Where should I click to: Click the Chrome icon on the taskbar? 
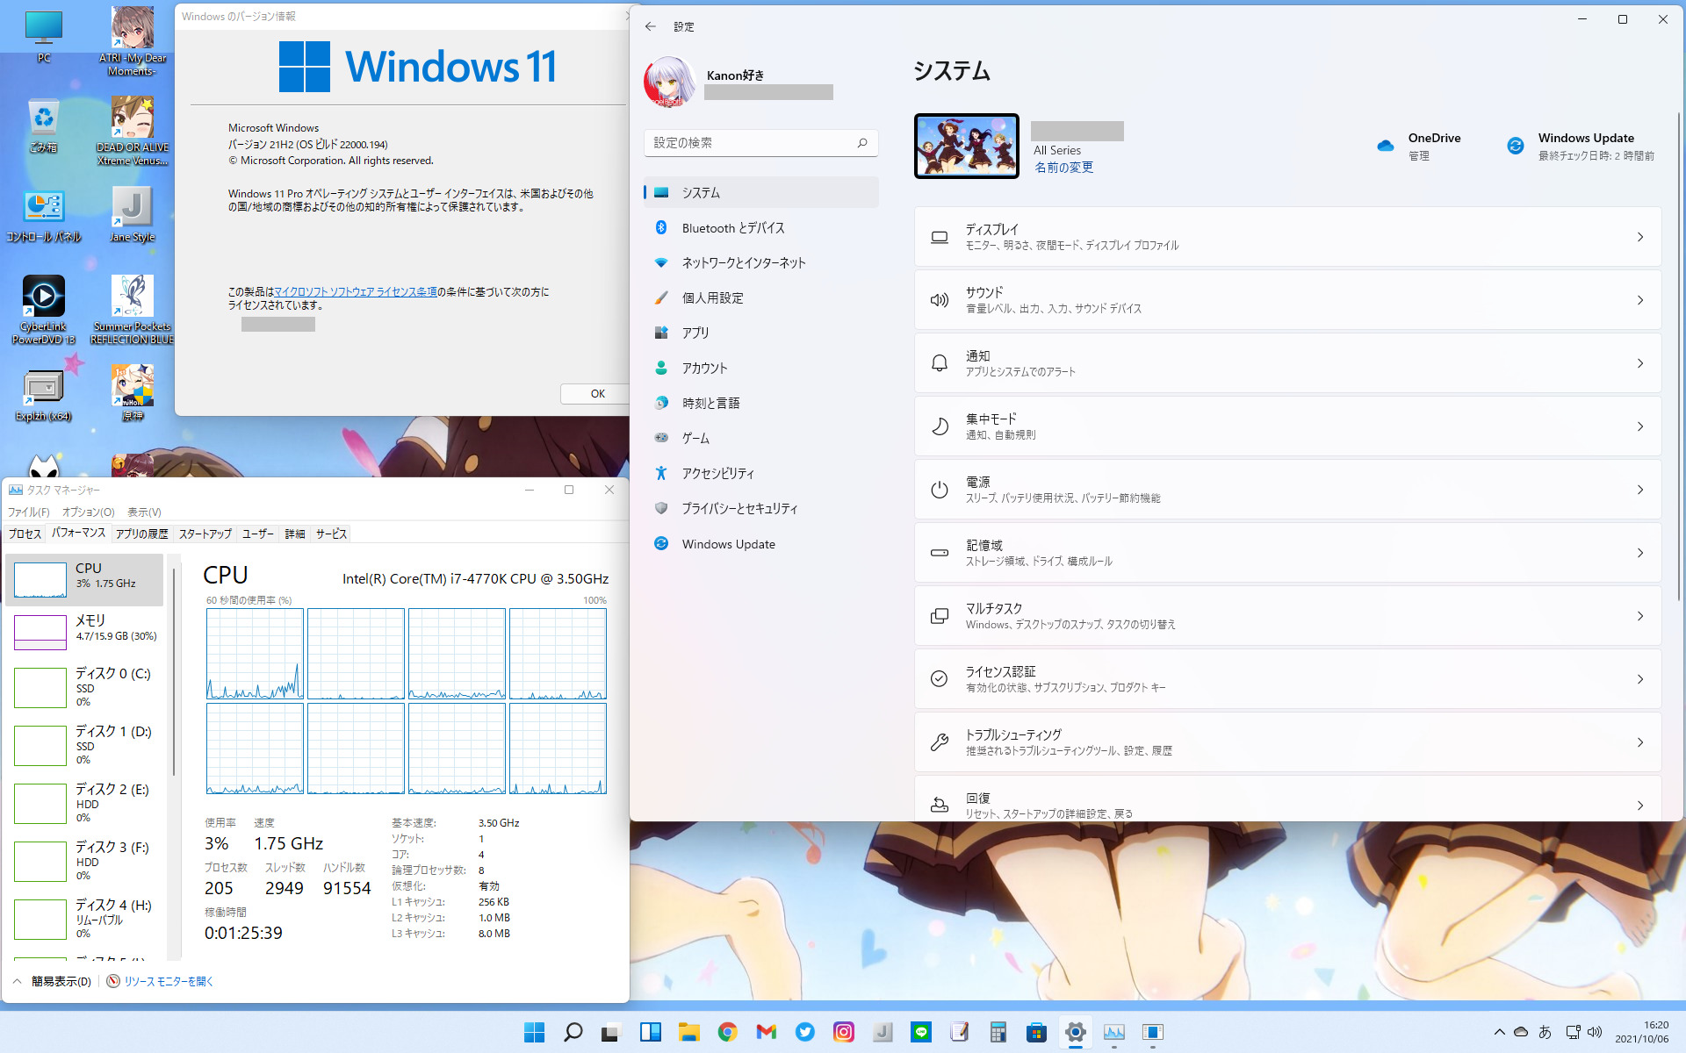727,1032
